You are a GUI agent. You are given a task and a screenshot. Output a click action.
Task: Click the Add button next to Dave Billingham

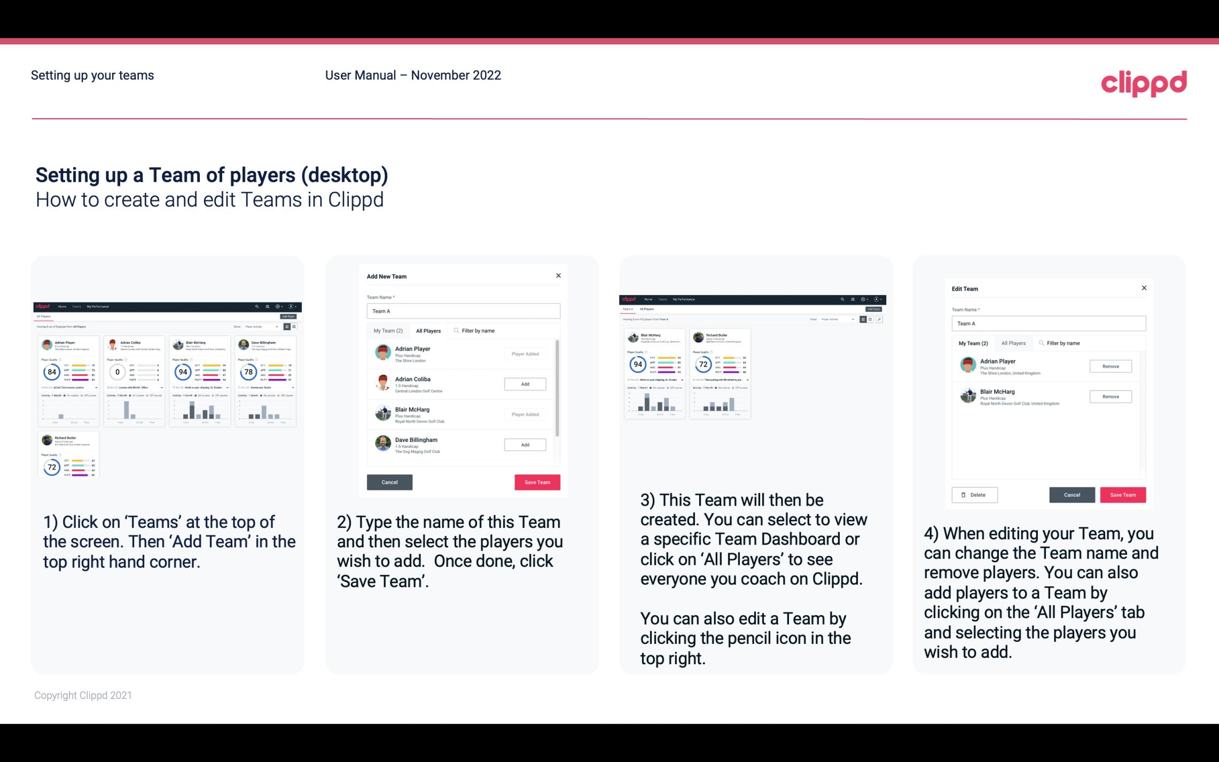point(525,444)
